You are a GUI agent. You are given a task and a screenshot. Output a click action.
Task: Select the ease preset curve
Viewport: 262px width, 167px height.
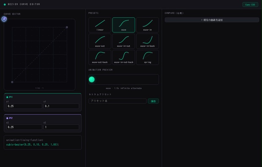point(124,25)
